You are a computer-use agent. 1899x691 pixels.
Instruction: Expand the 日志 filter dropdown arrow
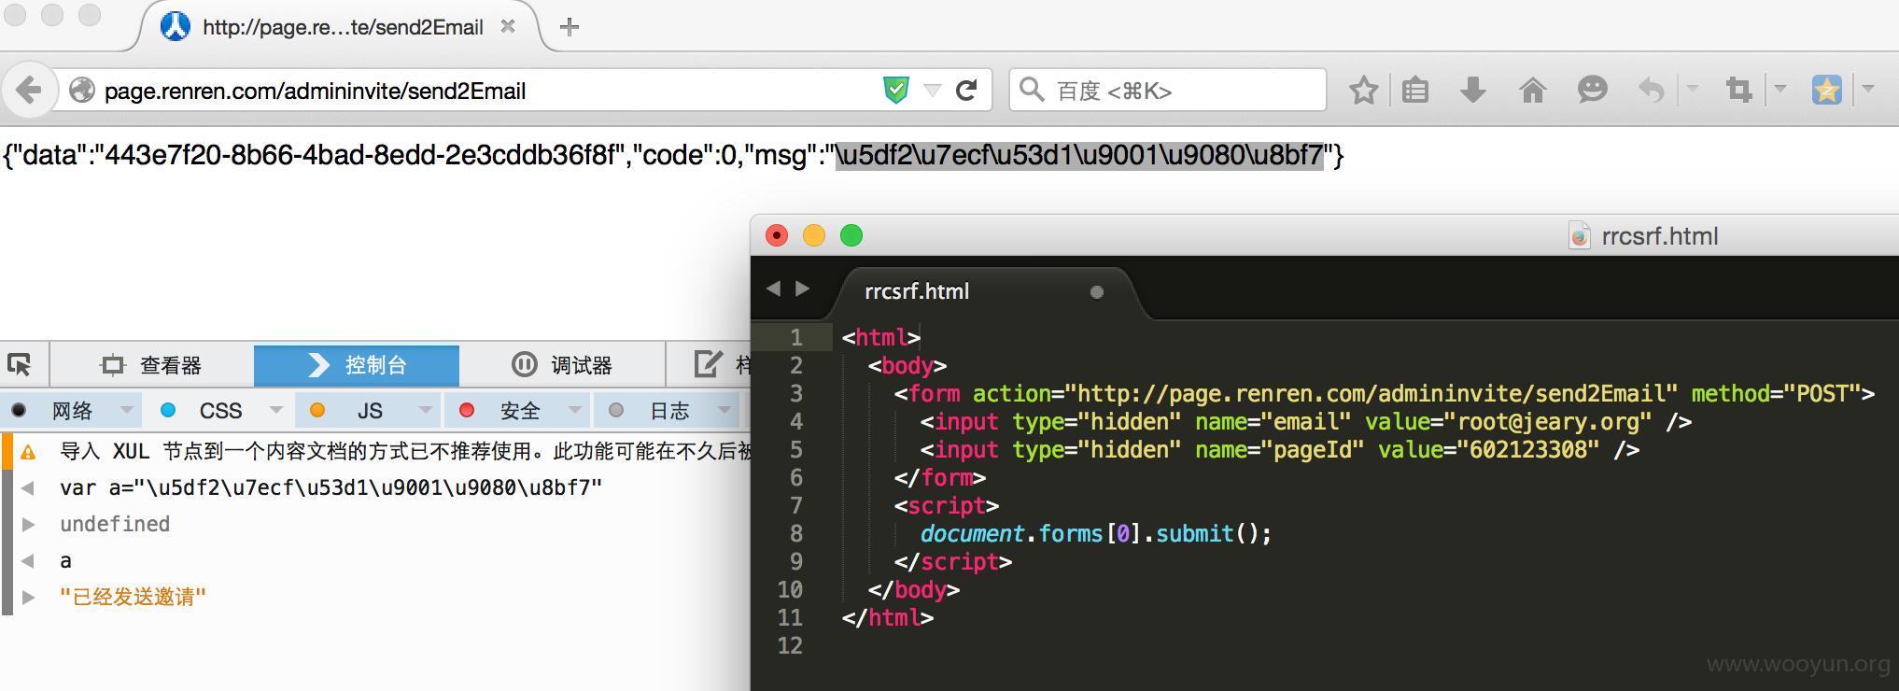724,410
